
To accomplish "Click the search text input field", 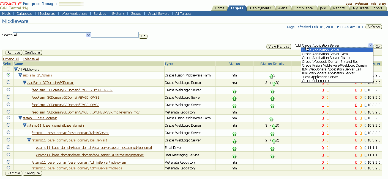I will point(115,35).
